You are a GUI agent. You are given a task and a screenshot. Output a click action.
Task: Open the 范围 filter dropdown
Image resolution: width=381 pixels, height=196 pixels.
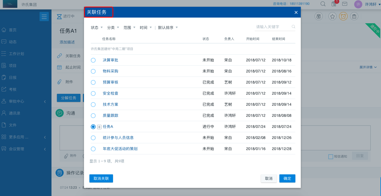click(129, 28)
